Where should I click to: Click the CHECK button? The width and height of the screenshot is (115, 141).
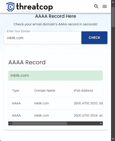[x=94, y=38]
